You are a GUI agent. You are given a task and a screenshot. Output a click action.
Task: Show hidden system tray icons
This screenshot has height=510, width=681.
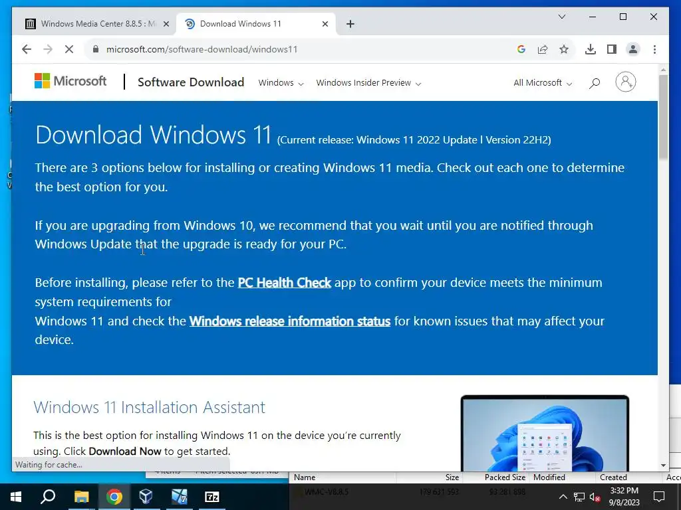tap(563, 497)
